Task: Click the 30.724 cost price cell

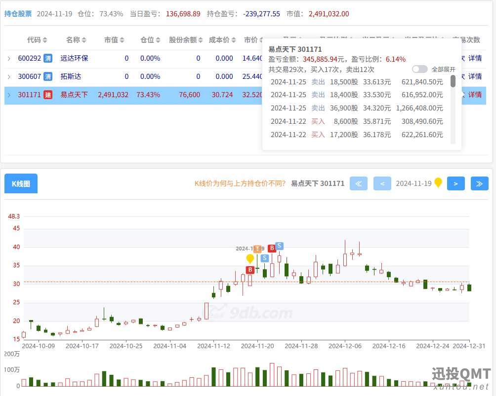Action: pyautogui.click(x=222, y=95)
